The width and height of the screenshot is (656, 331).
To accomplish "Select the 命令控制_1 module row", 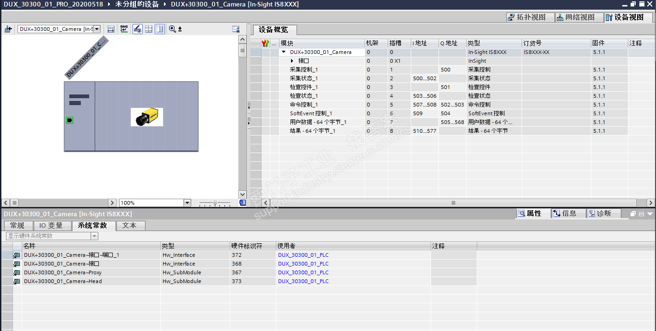I will (453, 105).
